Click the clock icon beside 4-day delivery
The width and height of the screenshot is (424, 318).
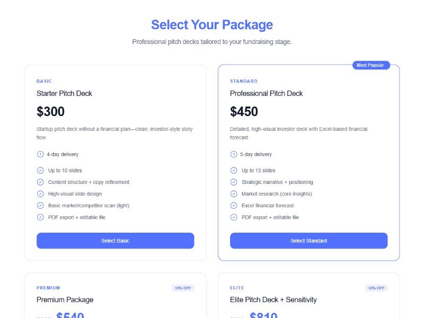(x=40, y=154)
